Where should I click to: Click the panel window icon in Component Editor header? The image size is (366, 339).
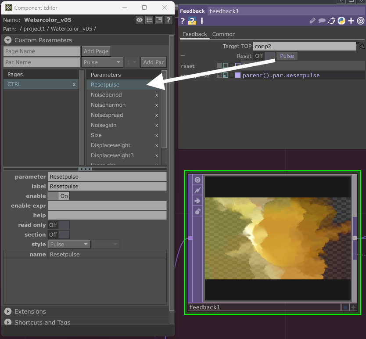[x=159, y=20]
